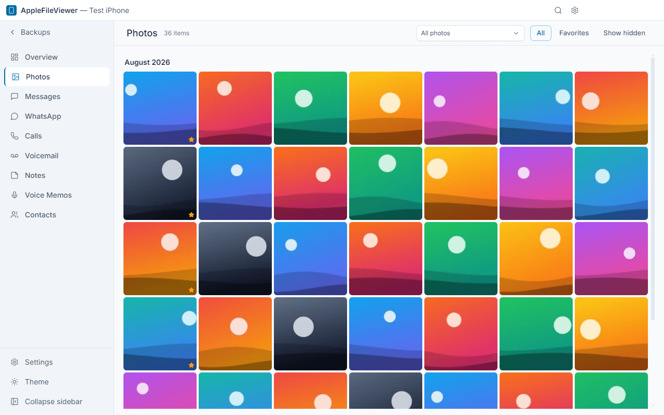Screen dimensions: 664x415
Task: Select the All filter
Action: pos(541,33)
